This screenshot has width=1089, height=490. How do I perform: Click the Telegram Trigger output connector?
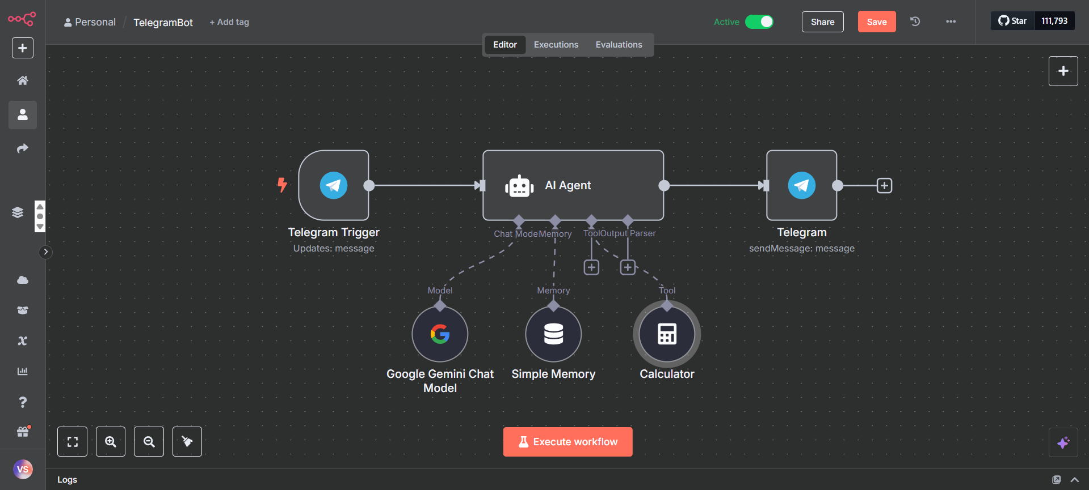coord(369,185)
